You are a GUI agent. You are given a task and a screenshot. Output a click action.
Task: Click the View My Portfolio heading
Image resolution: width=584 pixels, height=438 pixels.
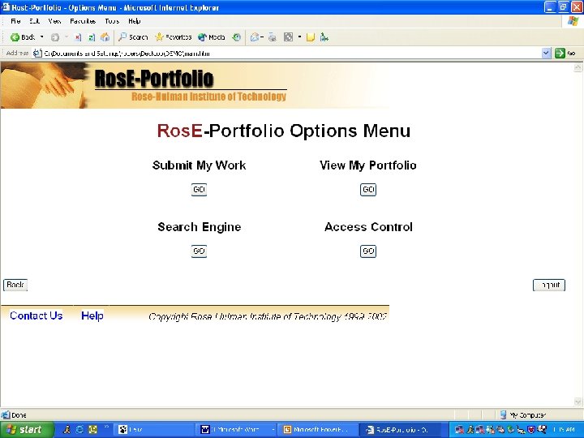tap(368, 165)
